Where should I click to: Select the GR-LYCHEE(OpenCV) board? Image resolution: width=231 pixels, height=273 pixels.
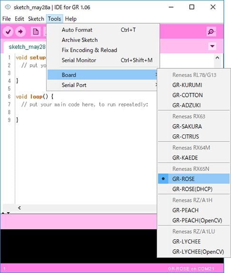[194, 252]
